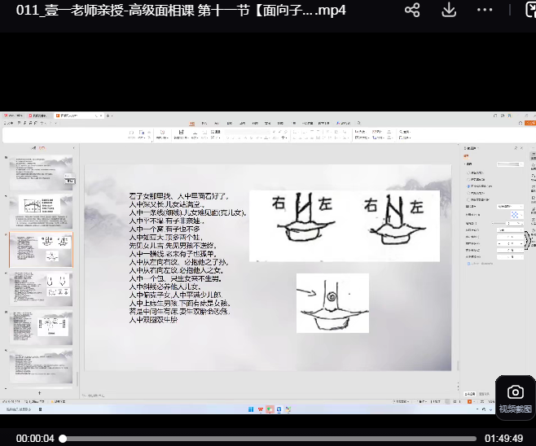Open the blue checkered texture swatch dropdown

516,215
